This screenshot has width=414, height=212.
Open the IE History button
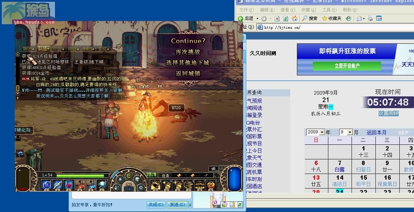tap(349, 18)
